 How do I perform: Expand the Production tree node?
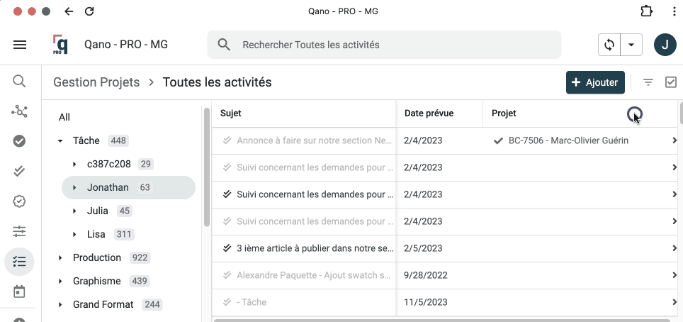[x=60, y=257]
